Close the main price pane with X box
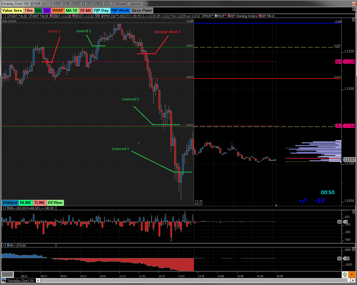357x285 pixels. tap(4, 16)
